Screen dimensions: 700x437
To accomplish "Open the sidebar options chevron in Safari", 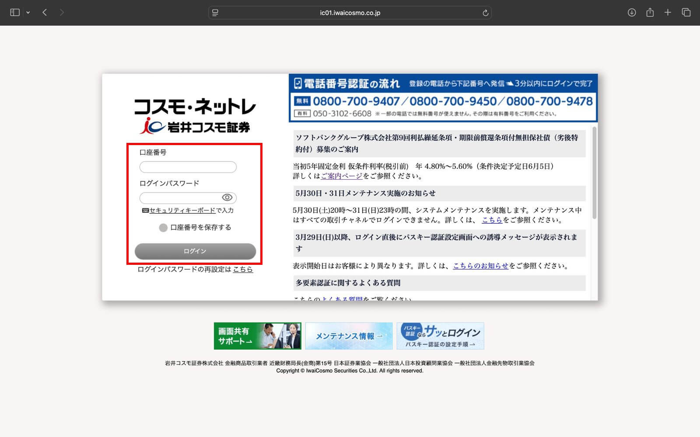I will (x=28, y=13).
